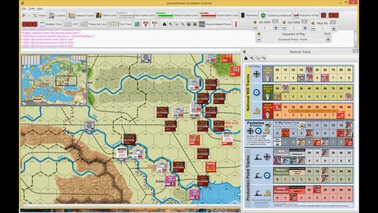378x213 pixels.
Task: Increase Mov Pts with plus button
Action: click(x=334, y=28)
